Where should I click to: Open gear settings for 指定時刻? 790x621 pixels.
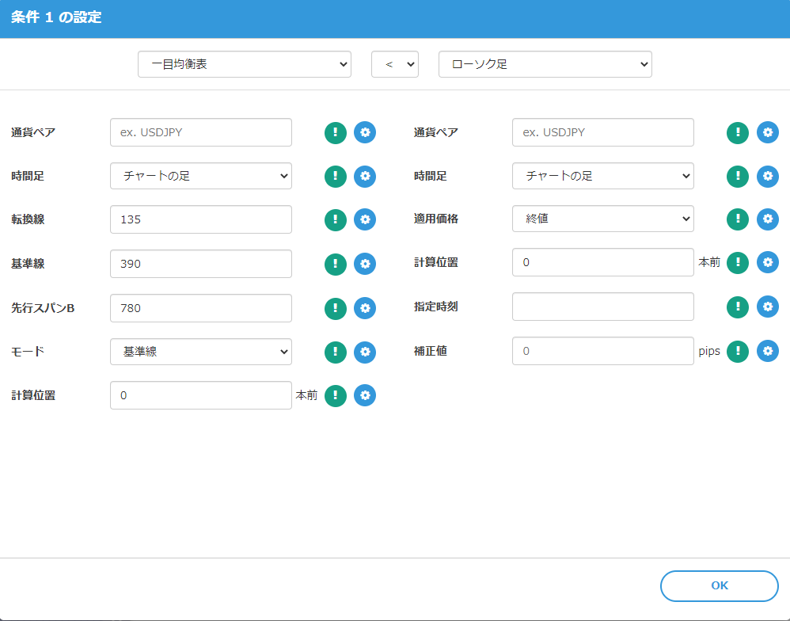click(x=768, y=307)
